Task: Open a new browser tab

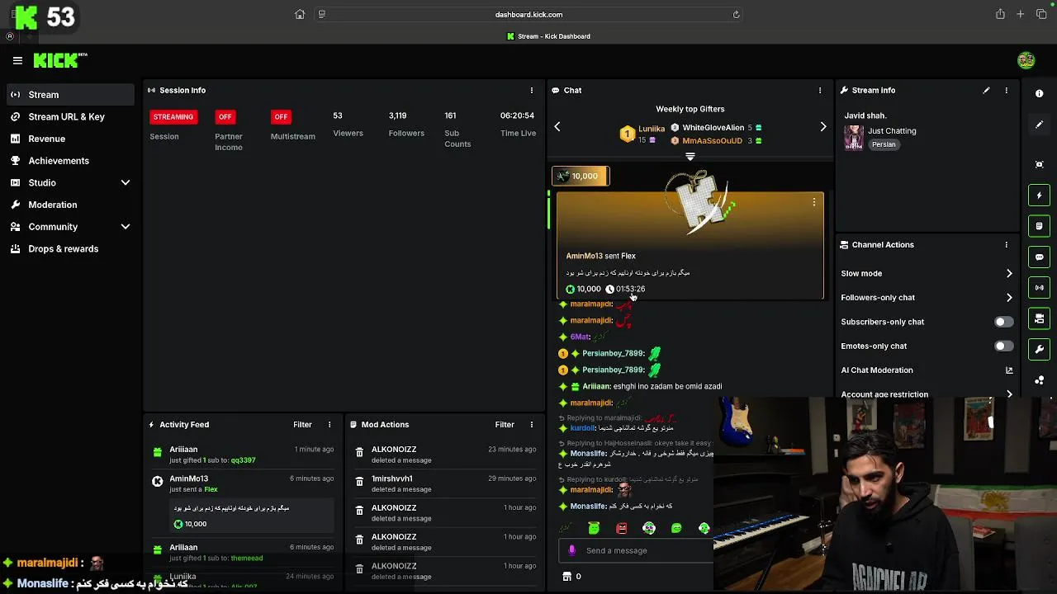Action: pyautogui.click(x=1020, y=14)
